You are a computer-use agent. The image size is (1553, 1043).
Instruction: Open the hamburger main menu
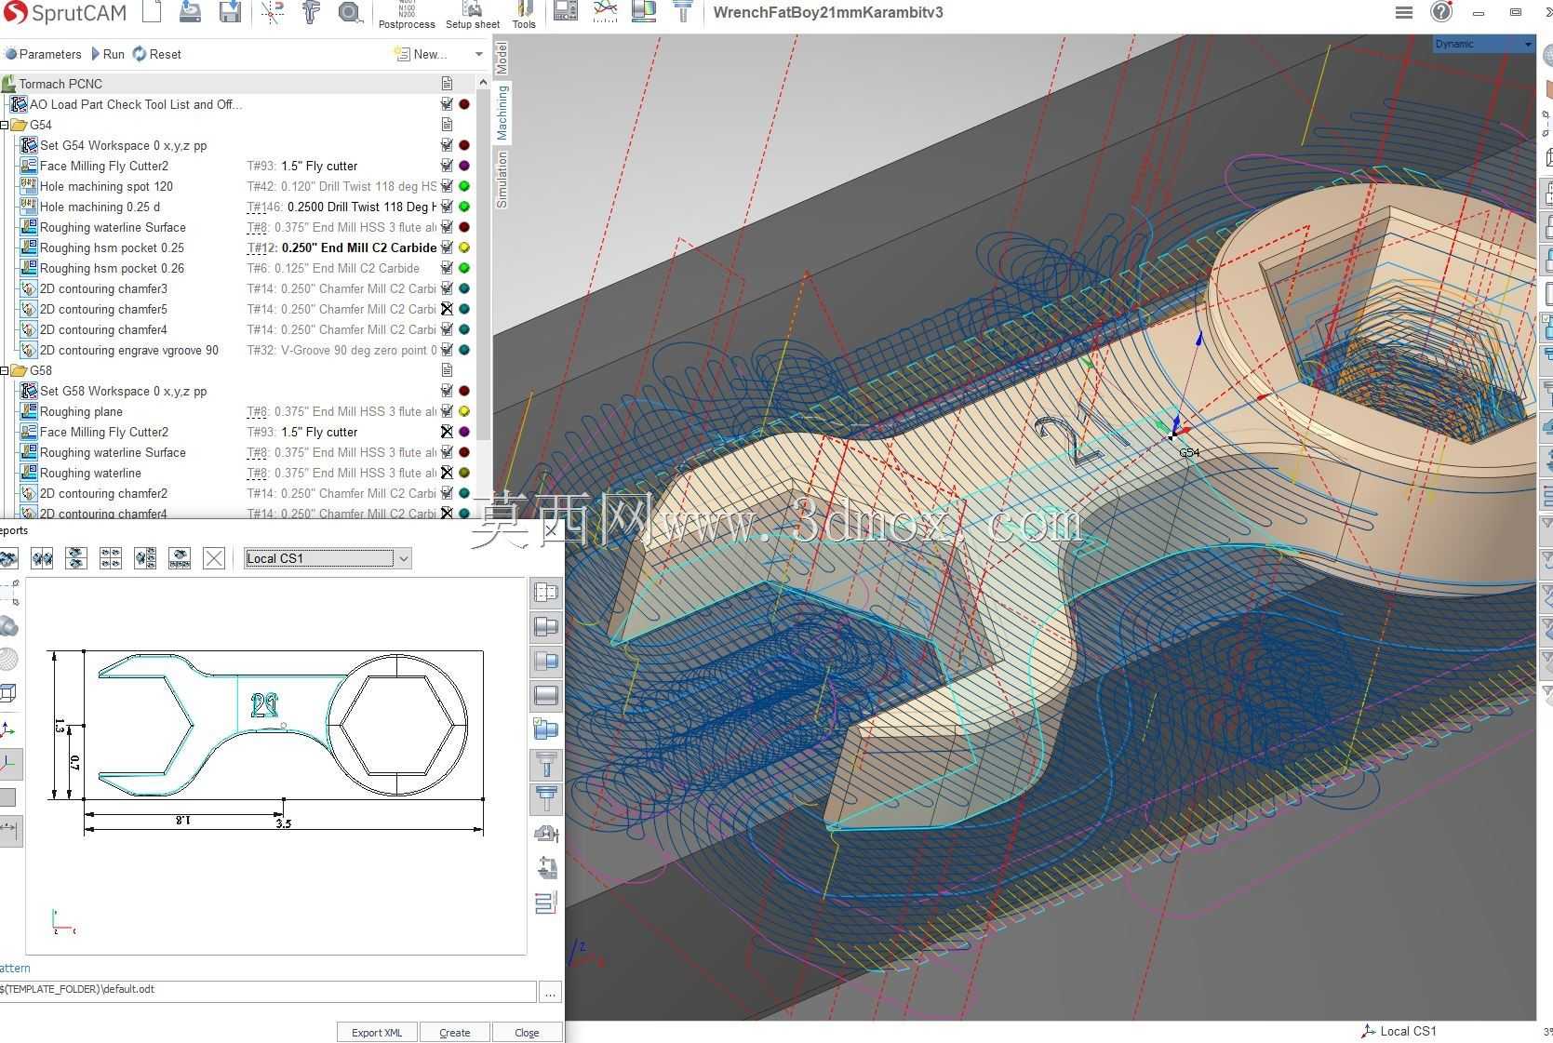click(x=1404, y=12)
